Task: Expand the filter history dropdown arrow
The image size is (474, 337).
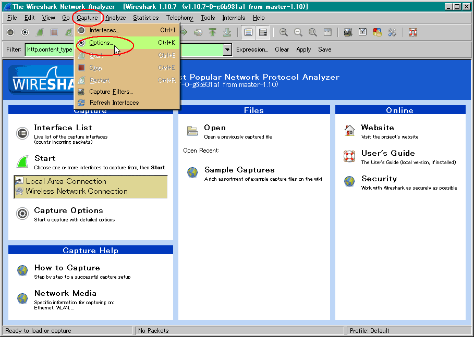Action: [x=227, y=49]
